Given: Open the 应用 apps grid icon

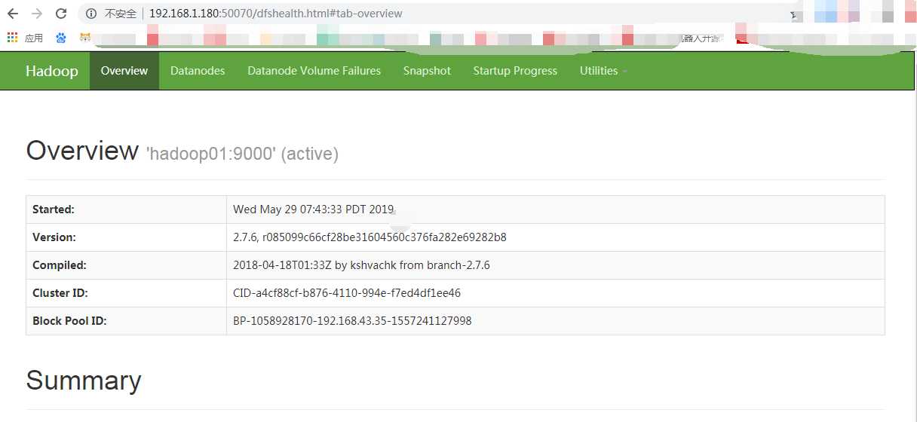Looking at the screenshot, I should (x=12, y=38).
